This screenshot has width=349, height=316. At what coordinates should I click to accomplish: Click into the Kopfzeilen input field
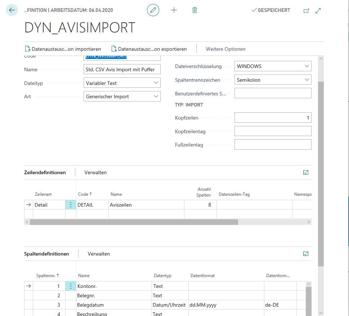pos(273,118)
